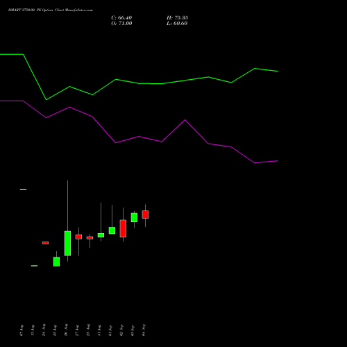Select the 04 Sep date label
Screen dimensions: 347x347
(144, 330)
